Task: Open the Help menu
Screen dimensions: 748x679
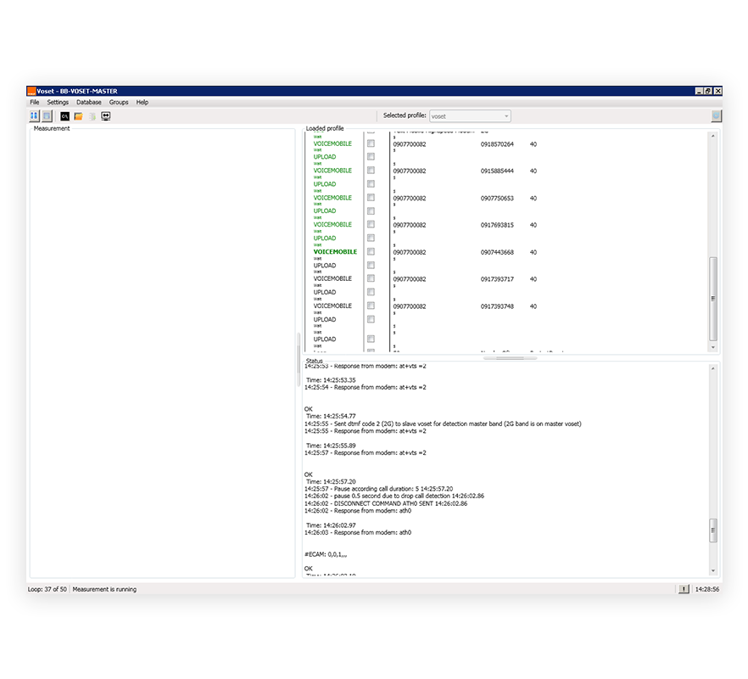Action: [x=142, y=102]
